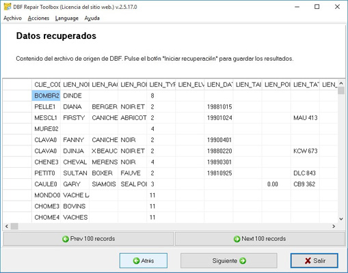Viewport: 348px width, 273px height.
Task: Click the 19810925 date cell
Action: 219,173
